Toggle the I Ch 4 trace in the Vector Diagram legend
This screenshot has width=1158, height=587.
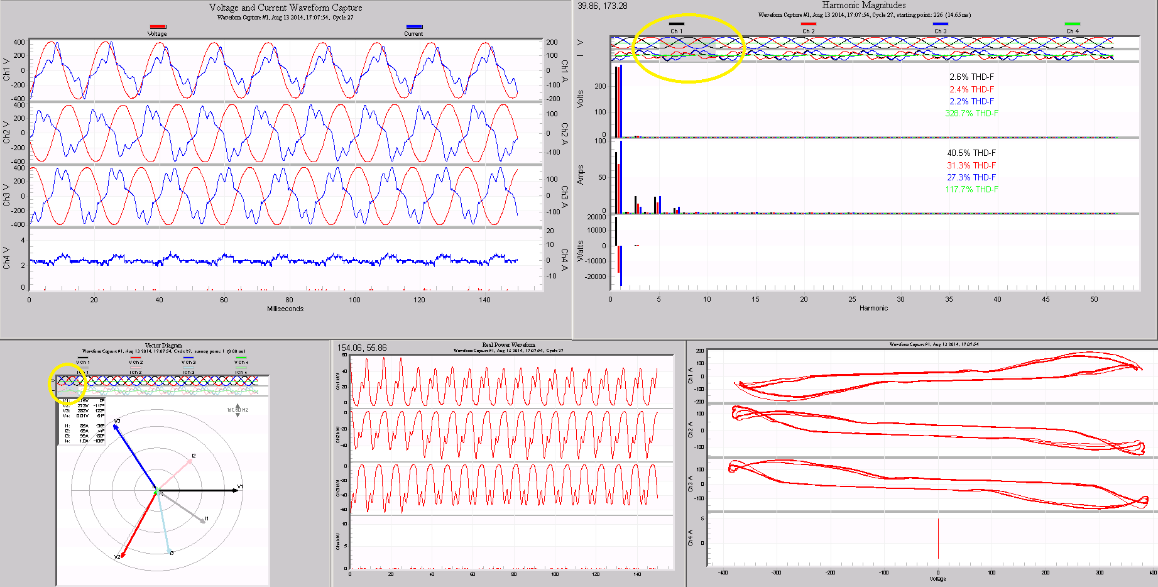tap(241, 368)
